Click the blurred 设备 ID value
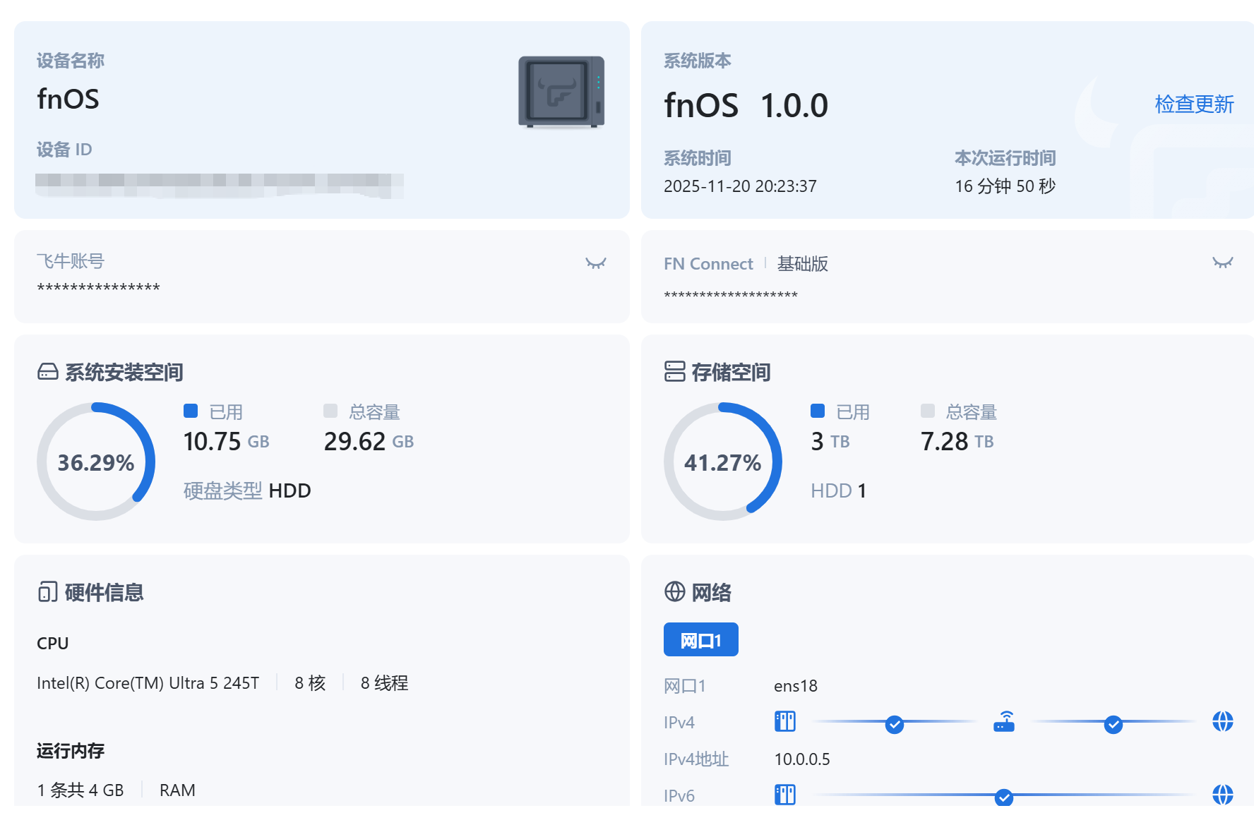The image size is (1254, 813). (x=220, y=186)
